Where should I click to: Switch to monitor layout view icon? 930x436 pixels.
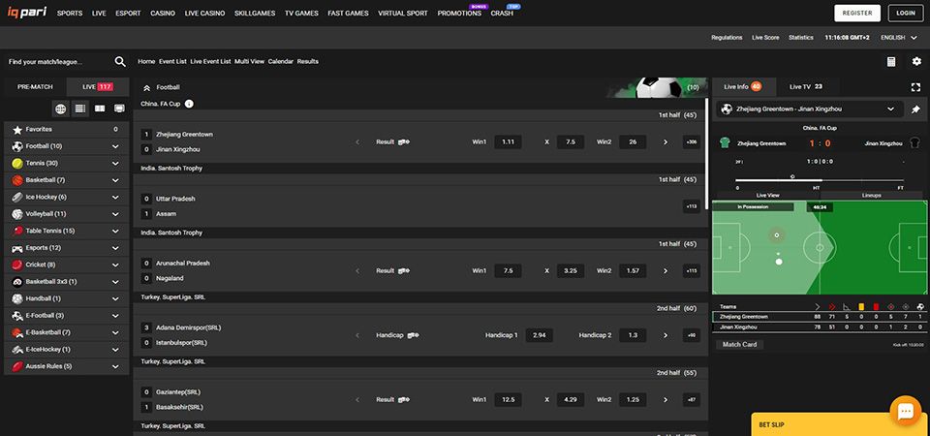pos(119,109)
